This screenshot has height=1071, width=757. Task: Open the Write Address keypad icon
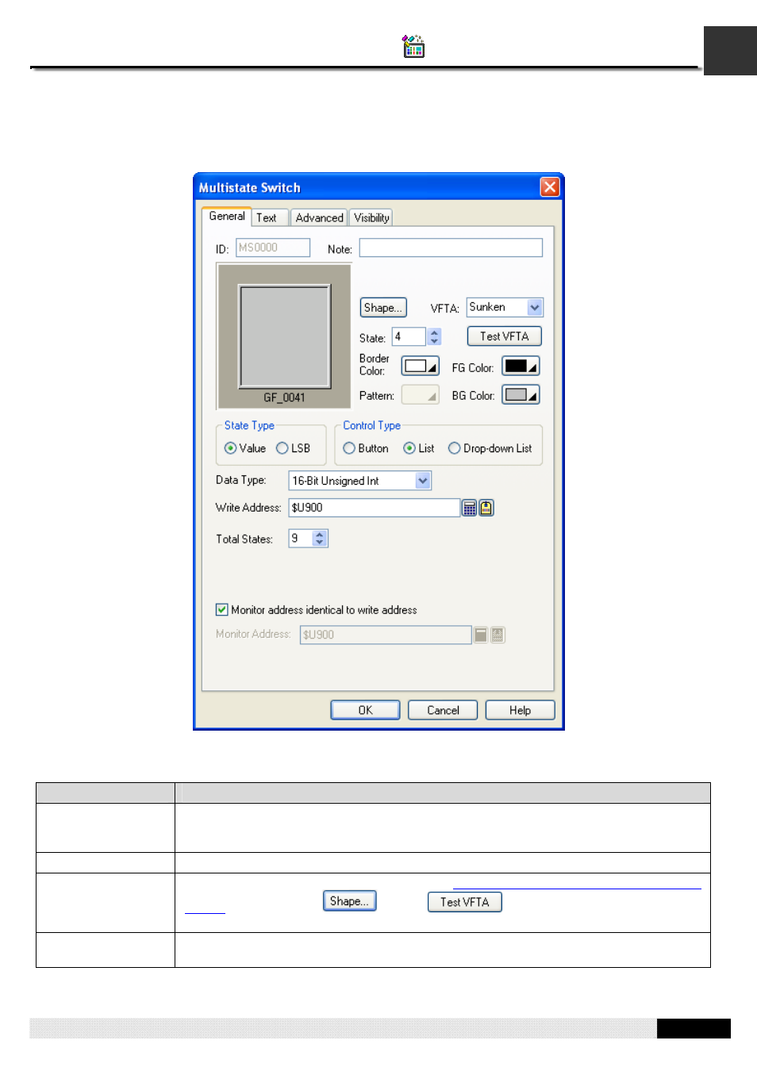click(470, 509)
